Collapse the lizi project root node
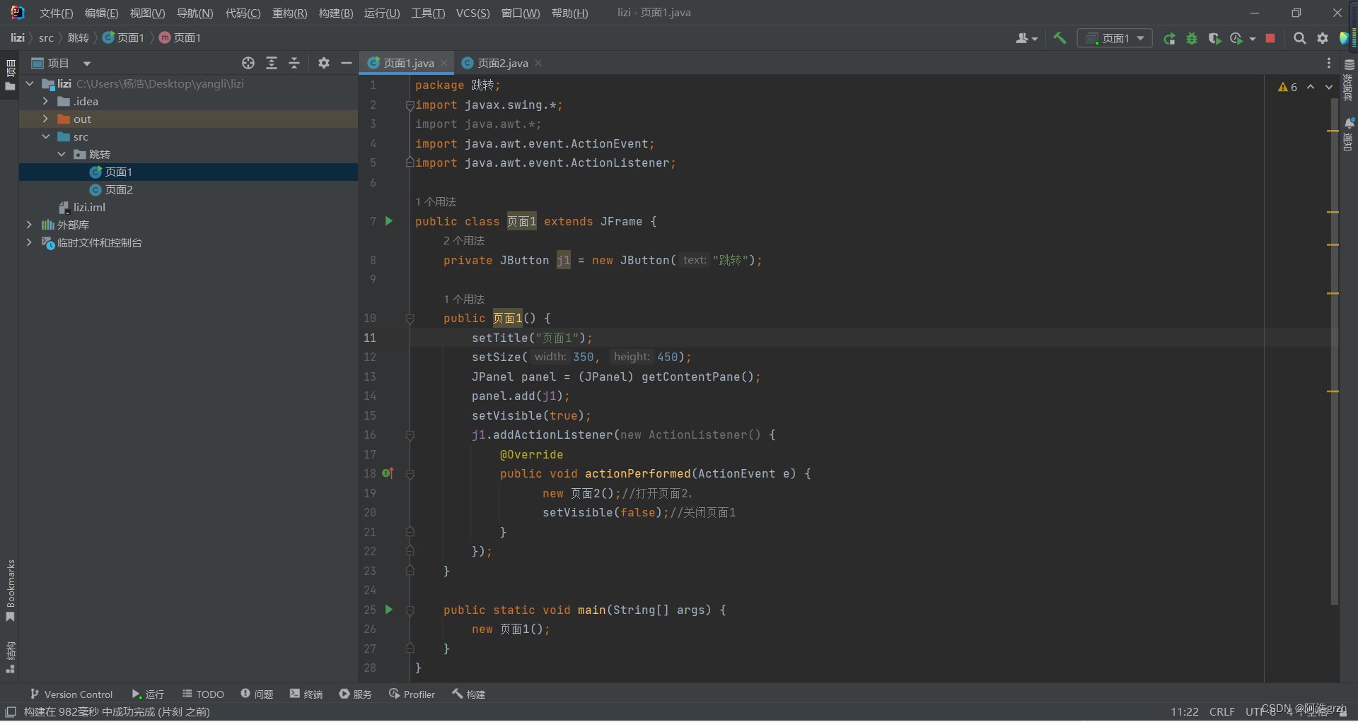The image size is (1358, 722). click(30, 83)
